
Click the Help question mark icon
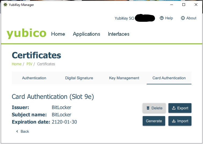[162, 18]
